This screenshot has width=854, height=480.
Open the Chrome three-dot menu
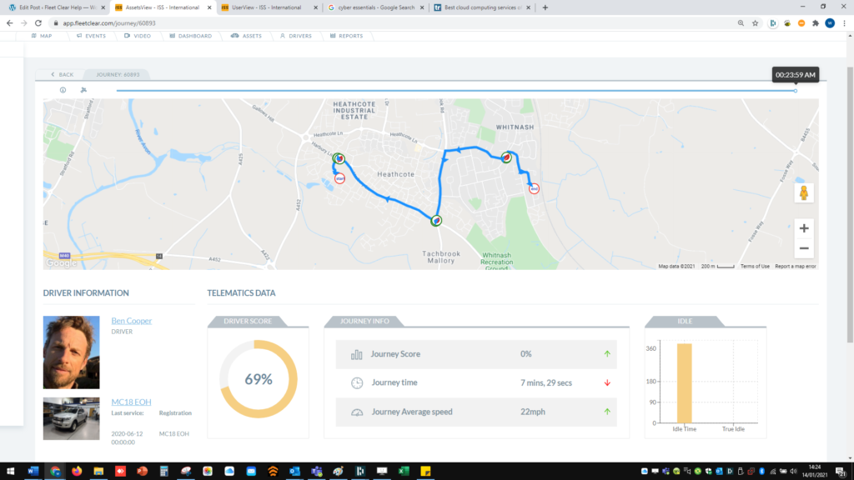pyautogui.click(x=844, y=23)
